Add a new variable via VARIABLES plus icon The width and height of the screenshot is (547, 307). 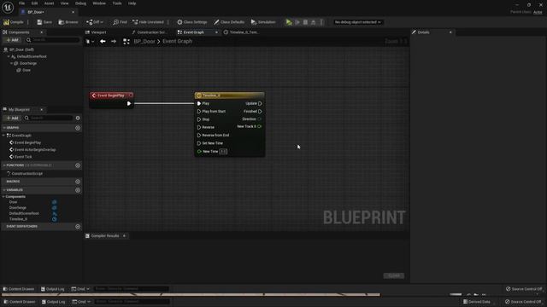tap(78, 190)
